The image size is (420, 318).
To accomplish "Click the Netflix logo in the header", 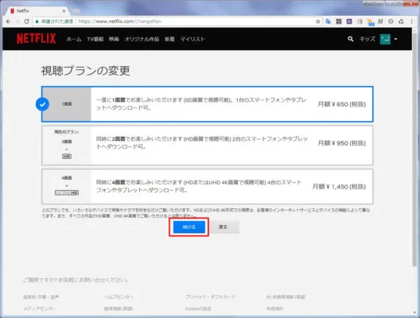I will click(36, 39).
